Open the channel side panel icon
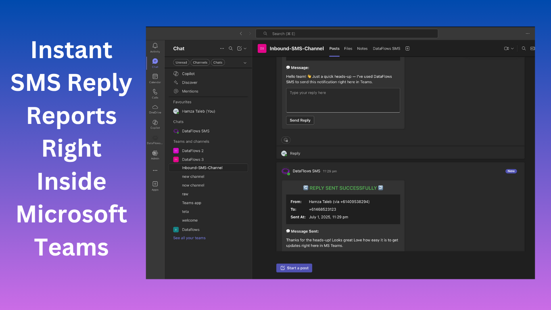551x310 pixels. (532, 48)
